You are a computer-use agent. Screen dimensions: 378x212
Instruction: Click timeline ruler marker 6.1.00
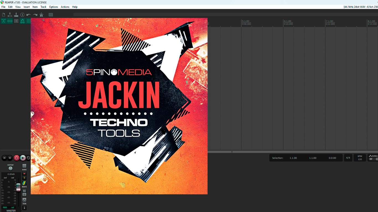(x=288, y=21)
